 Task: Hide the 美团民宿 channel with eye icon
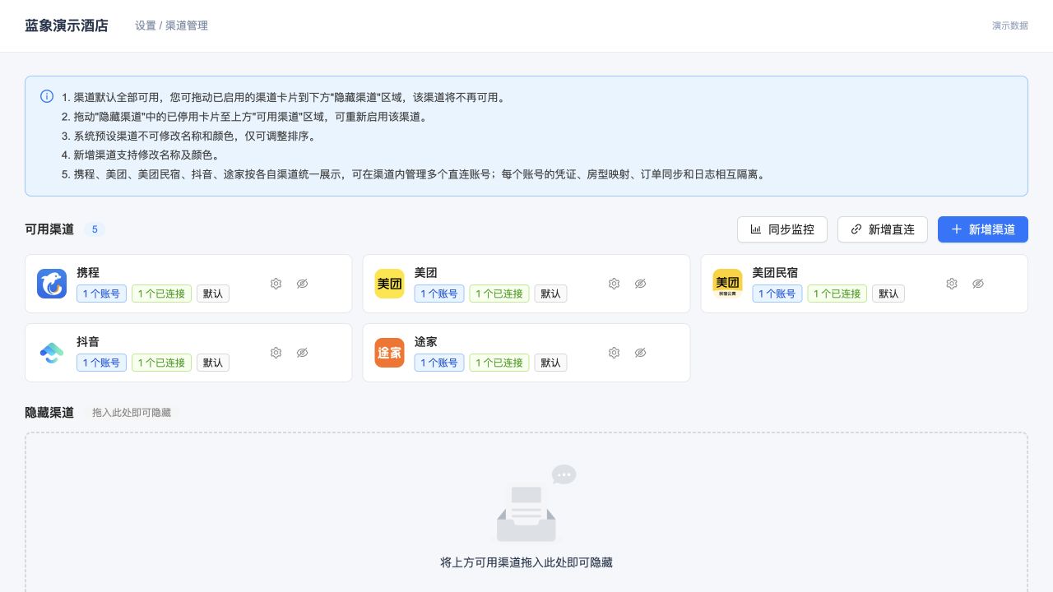click(x=978, y=284)
